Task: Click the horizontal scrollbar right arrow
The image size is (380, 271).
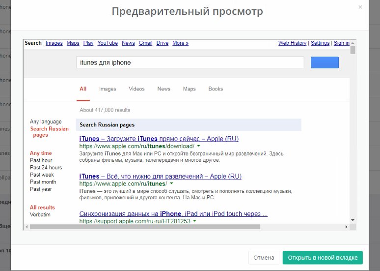Action: point(346,227)
